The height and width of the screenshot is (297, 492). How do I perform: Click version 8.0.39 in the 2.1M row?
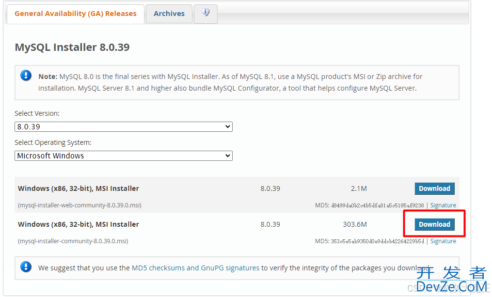(x=270, y=188)
